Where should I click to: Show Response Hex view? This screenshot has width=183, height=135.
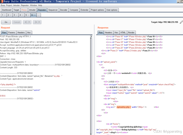116,33
